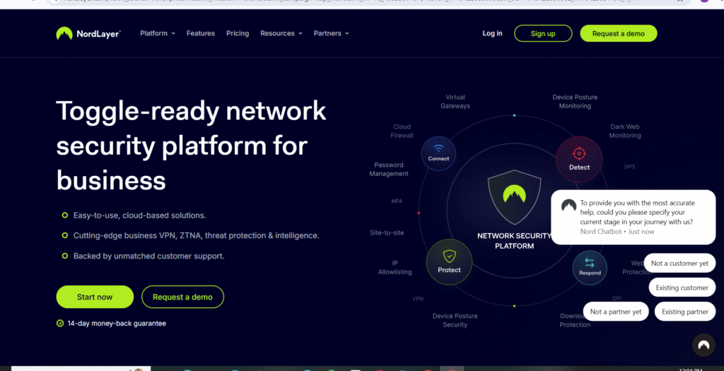Click the NordLayer logo in the header

point(88,33)
